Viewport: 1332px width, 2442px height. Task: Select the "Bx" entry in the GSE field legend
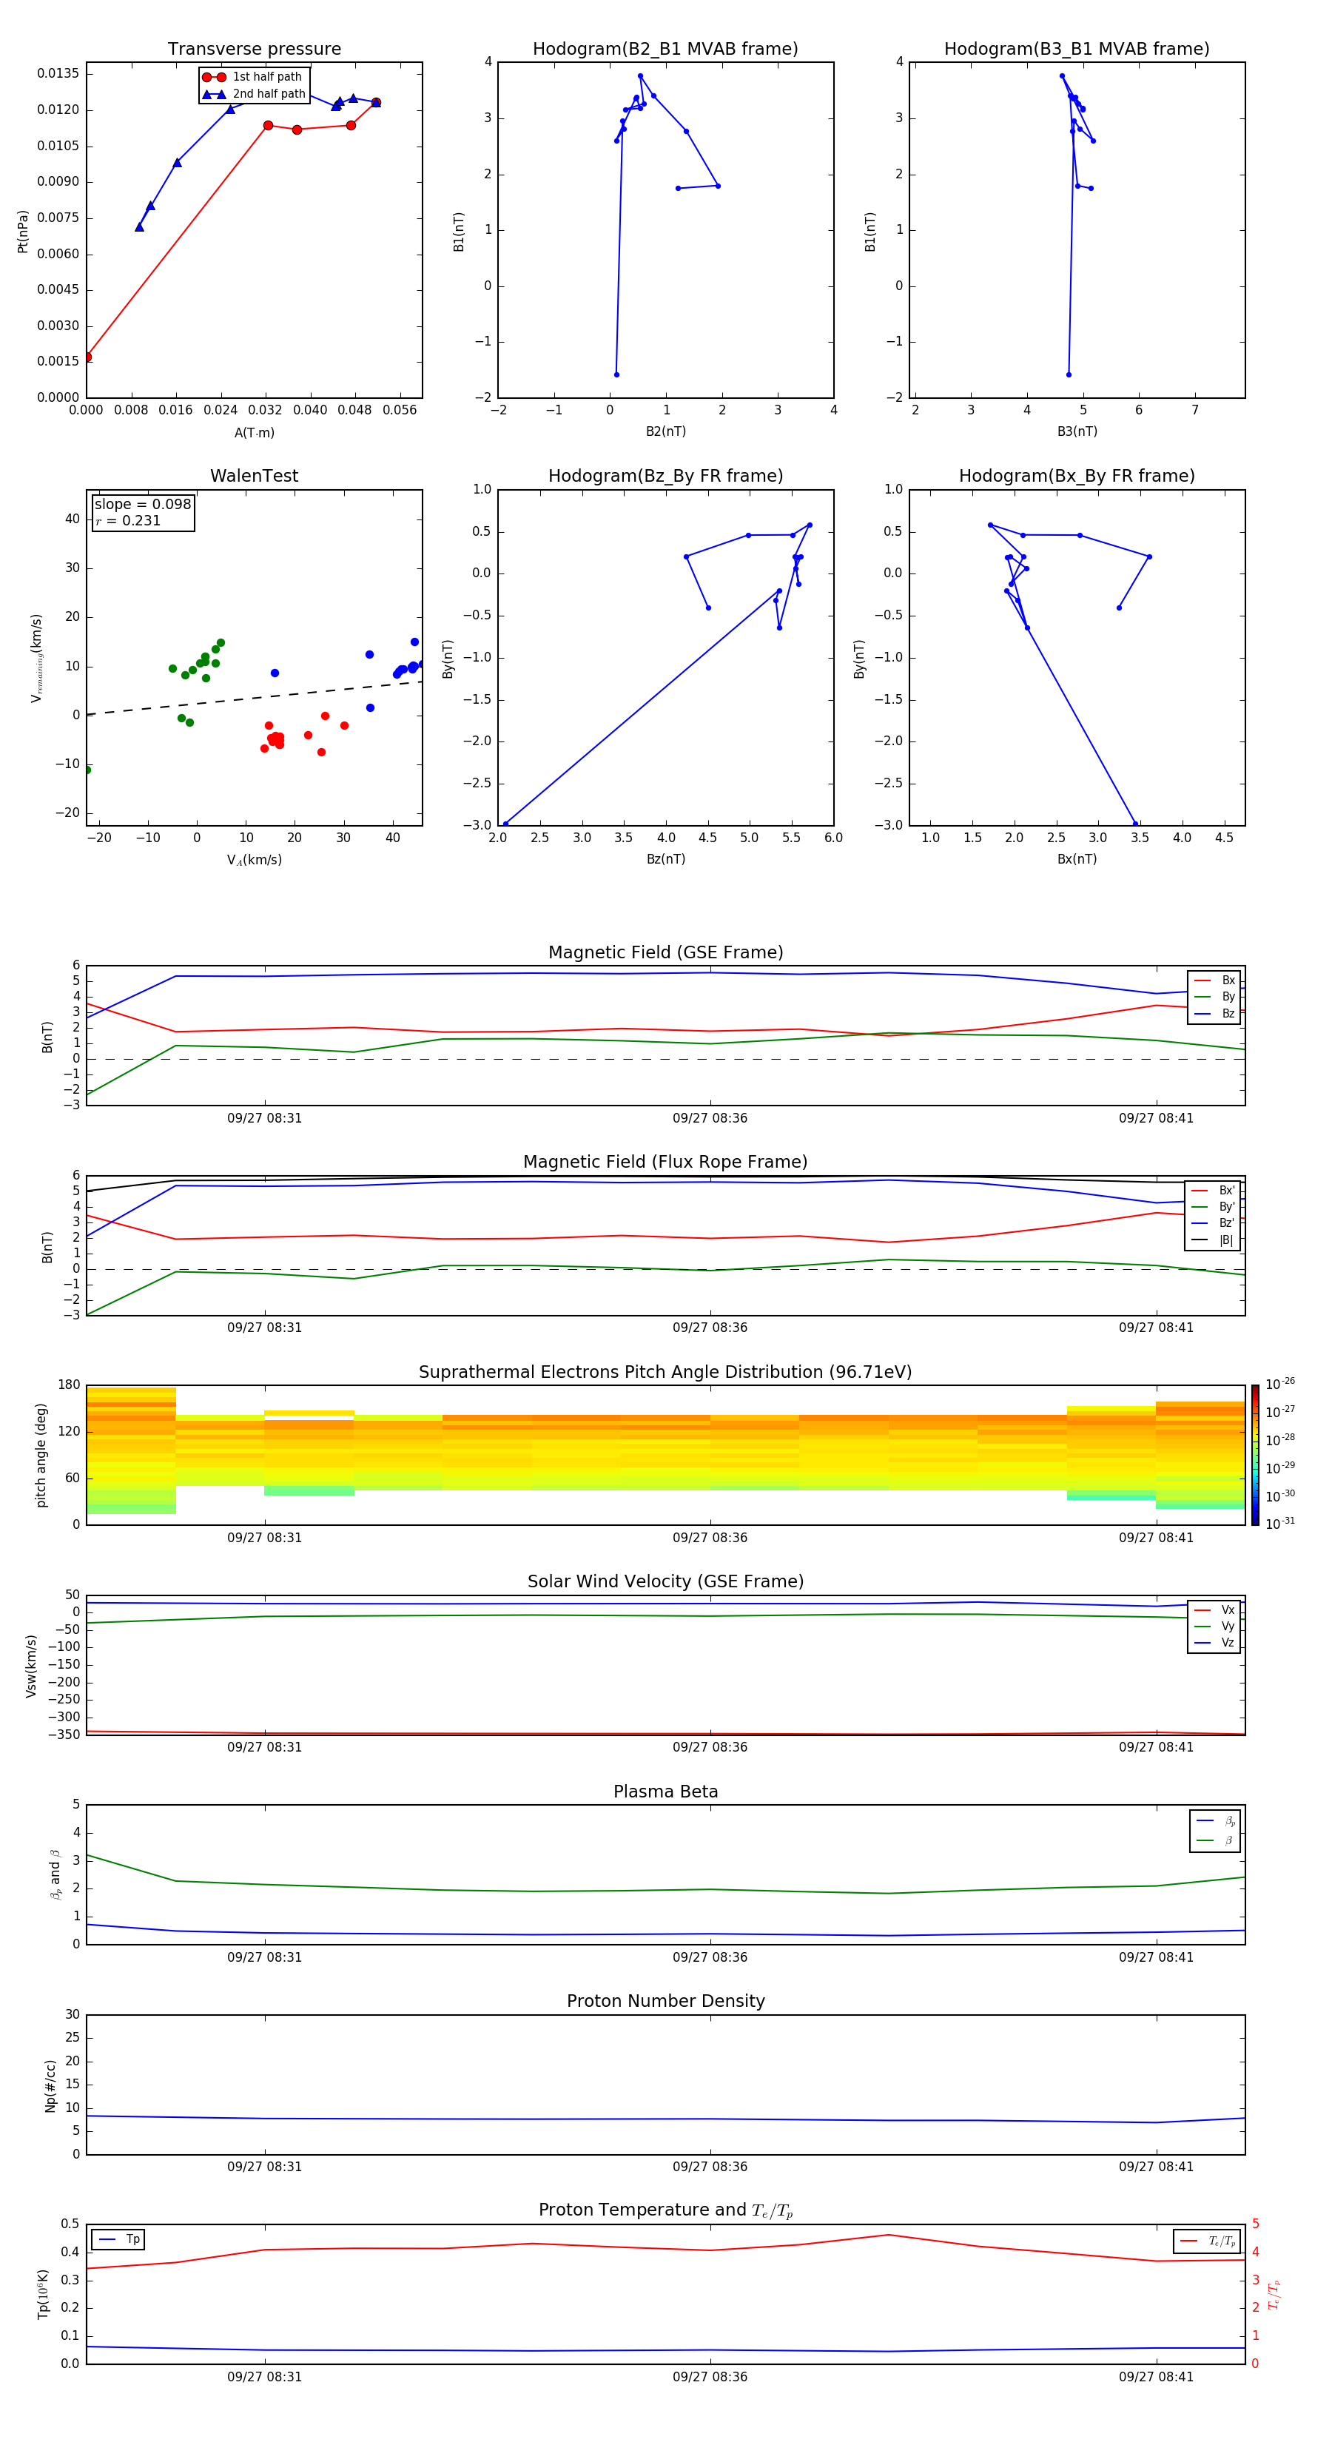(x=1215, y=980)
